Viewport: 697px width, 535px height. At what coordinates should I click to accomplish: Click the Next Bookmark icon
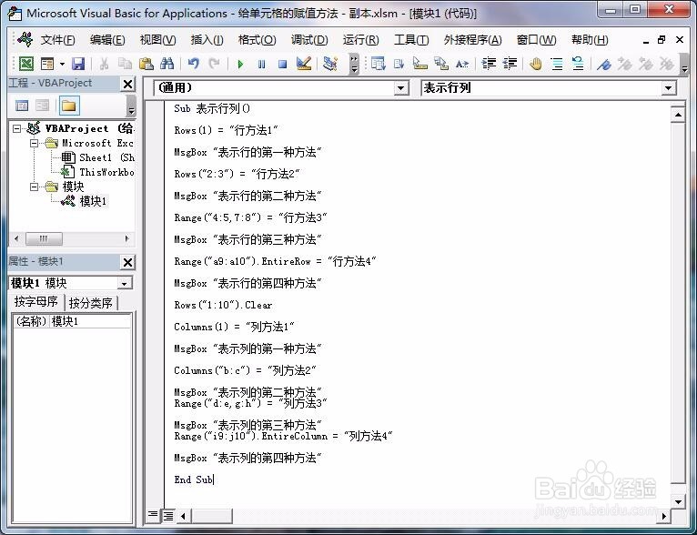(624, 64)
